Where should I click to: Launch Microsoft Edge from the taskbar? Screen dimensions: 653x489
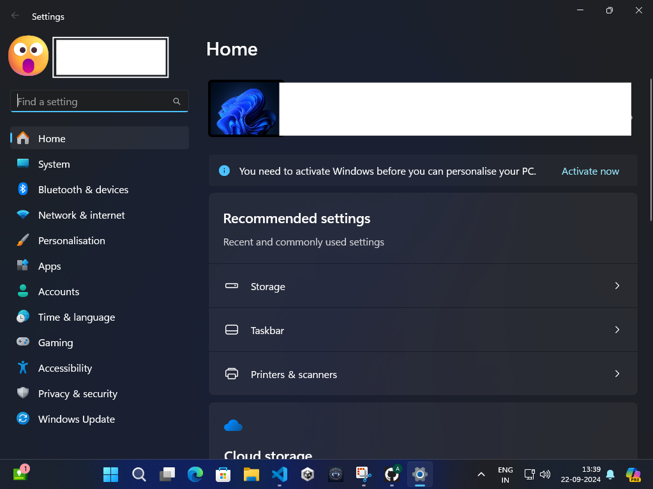coord(195,474)
